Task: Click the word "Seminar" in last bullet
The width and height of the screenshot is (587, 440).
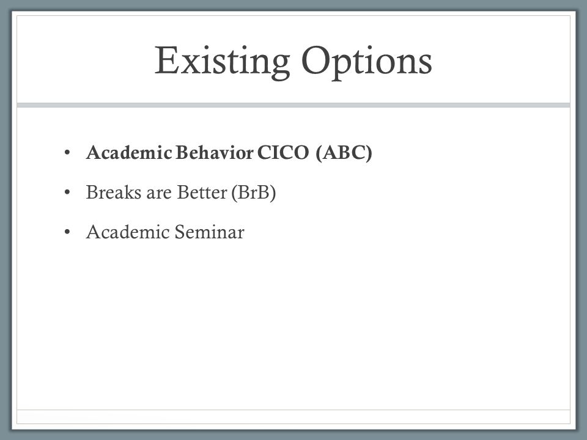Action: pyautogui.click(x=210, y=232)
